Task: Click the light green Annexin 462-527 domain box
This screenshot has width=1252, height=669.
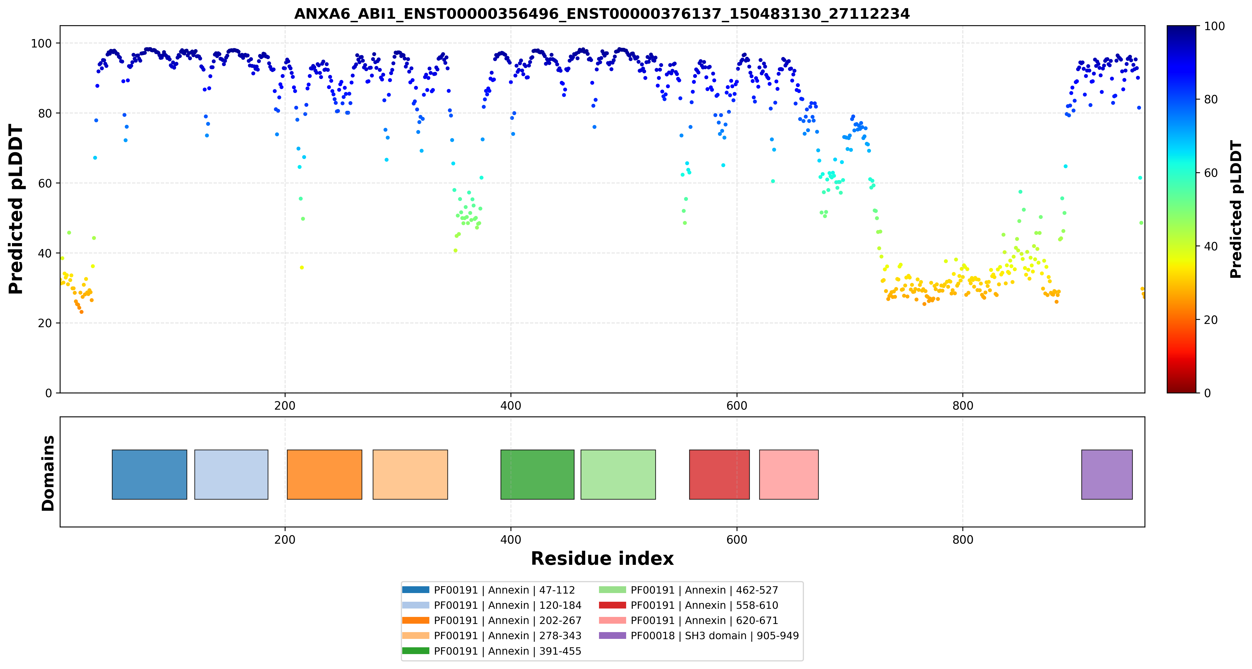Action: (x=618, y=475)
